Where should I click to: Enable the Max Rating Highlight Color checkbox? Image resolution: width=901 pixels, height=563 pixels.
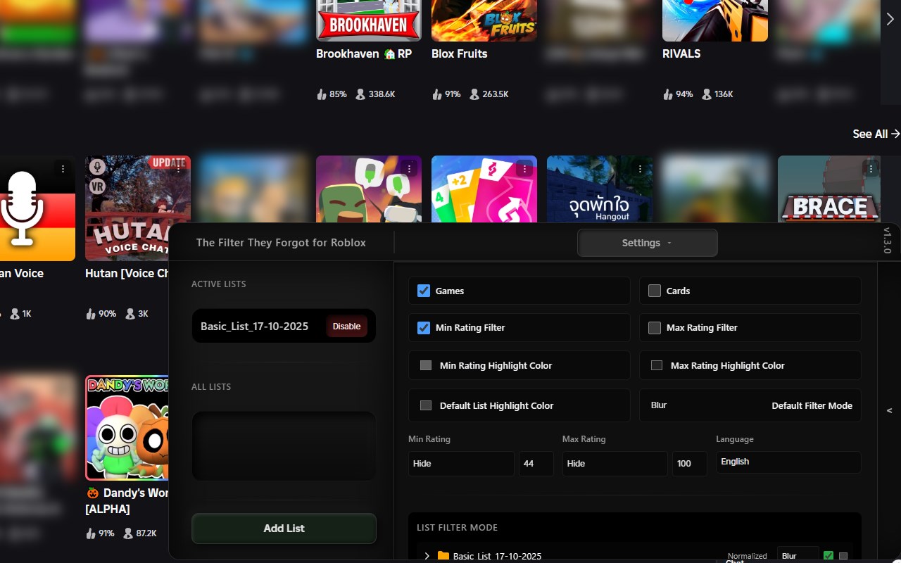(657, 365)
